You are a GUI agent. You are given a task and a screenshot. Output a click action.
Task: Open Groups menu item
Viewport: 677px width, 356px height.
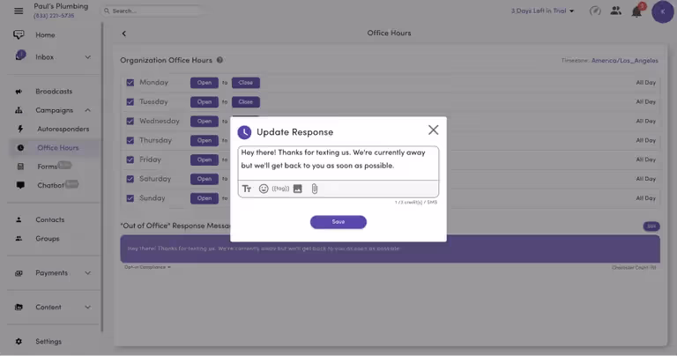[47, 239]
